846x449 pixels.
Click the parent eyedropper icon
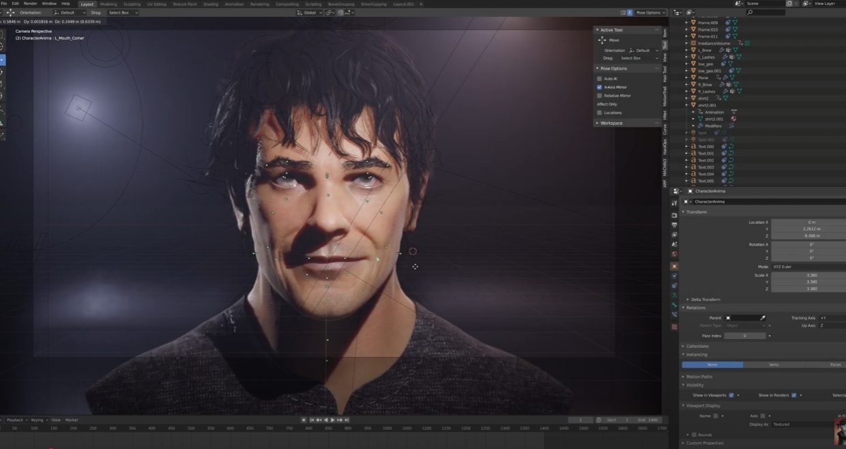763,318
